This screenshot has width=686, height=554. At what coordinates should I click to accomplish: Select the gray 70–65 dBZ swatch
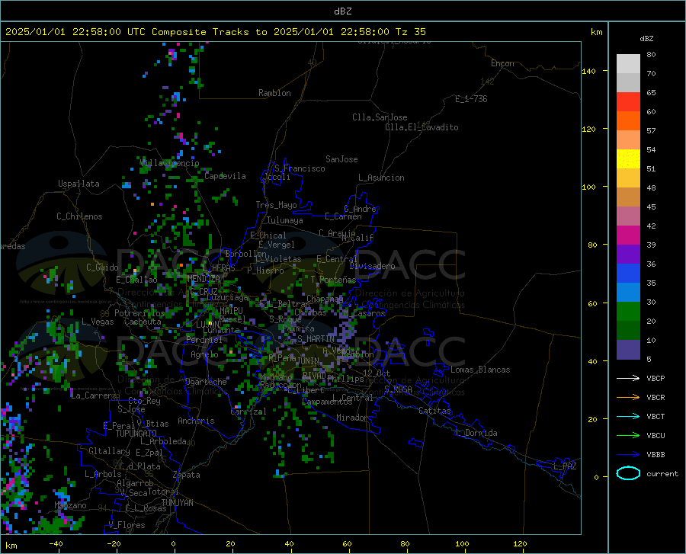[628, 82]
